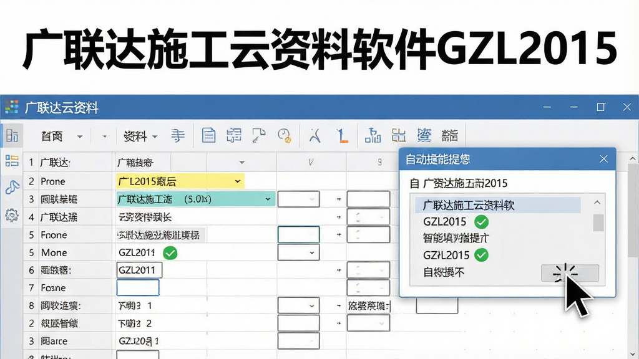Click the Mone row label
Screen dimensions: 639x359
tap(54, 253)
